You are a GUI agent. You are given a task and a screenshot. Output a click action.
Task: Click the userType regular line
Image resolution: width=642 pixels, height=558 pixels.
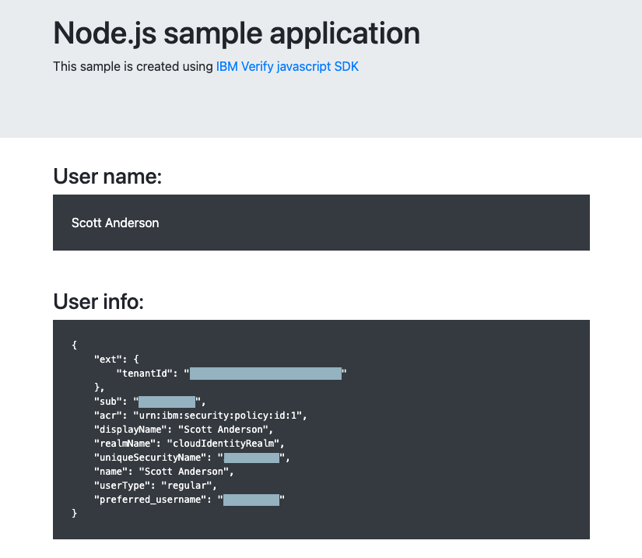coord(155,486)
